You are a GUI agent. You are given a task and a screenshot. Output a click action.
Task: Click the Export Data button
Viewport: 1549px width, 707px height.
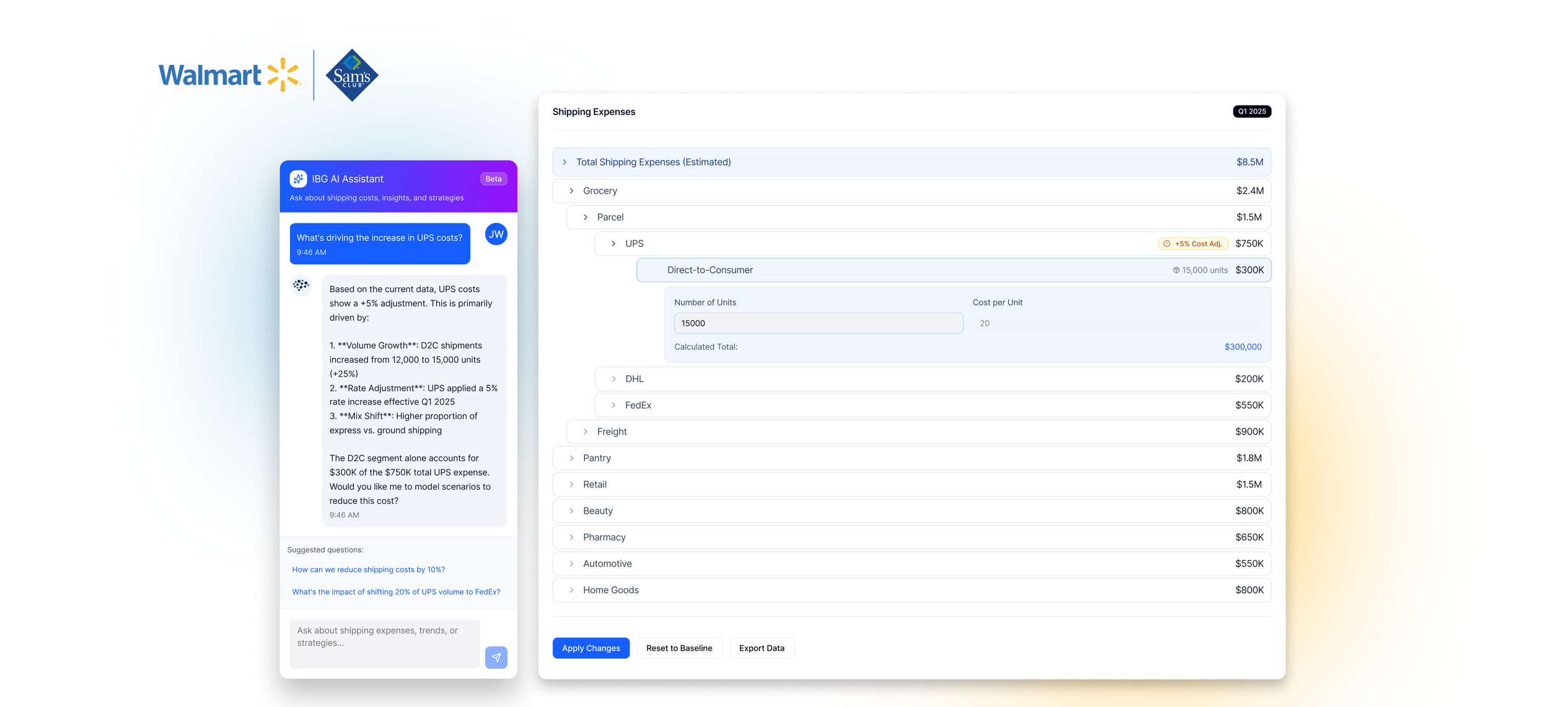(761, 648)
